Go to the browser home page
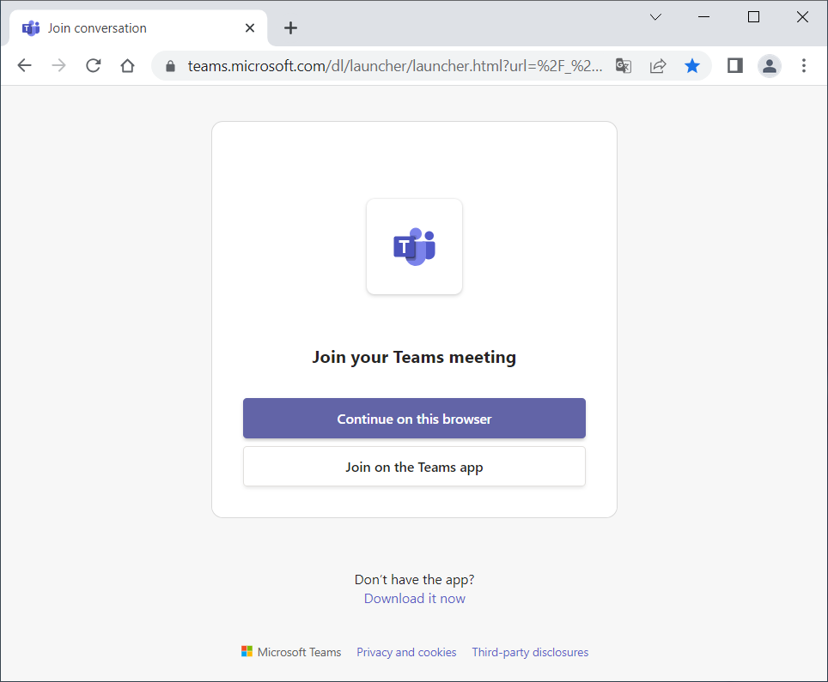Image resolution: width=828 pixels, height=682 pixels. click(127, 65)
